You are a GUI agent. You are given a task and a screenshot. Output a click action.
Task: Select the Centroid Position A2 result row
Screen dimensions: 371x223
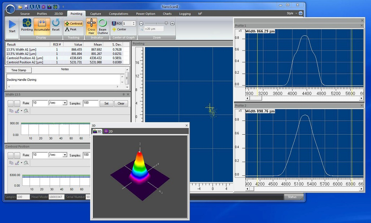[x=68, y=62]
